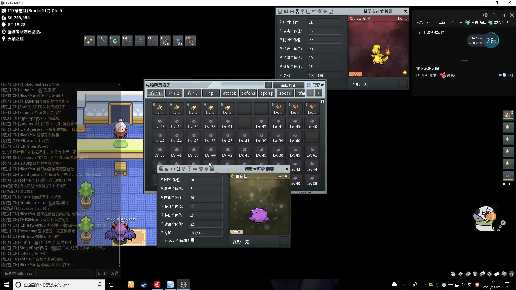Click the Link button in chat
This screenshot has width=516, height=290.
tap(102, 273)
